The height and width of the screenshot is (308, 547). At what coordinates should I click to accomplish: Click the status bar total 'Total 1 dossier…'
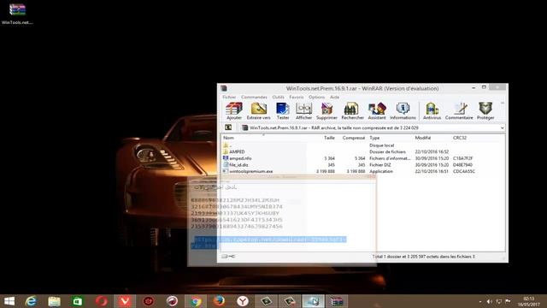424,257
